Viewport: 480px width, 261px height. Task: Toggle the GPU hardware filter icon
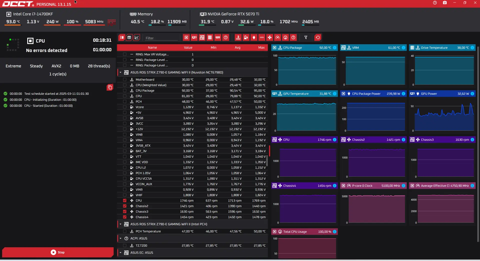coord(194,37)
